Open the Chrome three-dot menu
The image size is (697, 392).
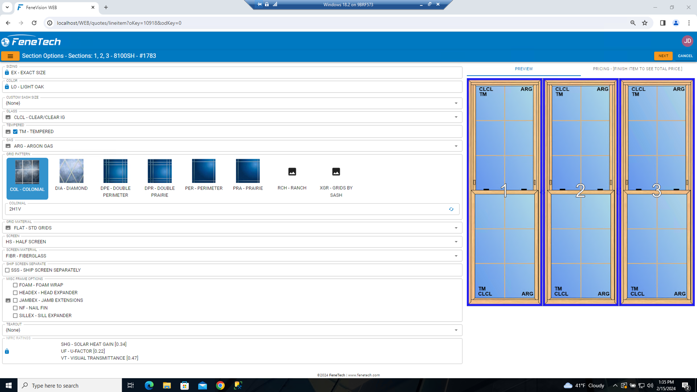689,23
